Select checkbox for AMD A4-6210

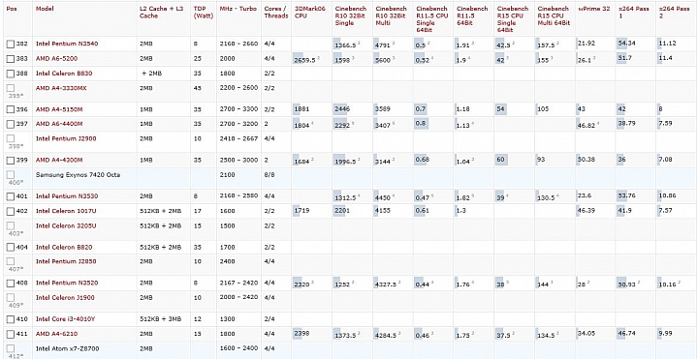(x=11, y=334)
